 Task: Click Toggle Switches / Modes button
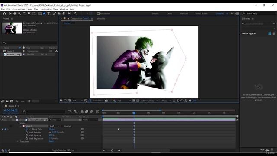tap(63, 150)
